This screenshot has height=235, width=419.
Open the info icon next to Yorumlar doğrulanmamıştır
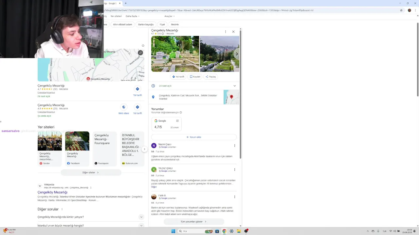181,113
